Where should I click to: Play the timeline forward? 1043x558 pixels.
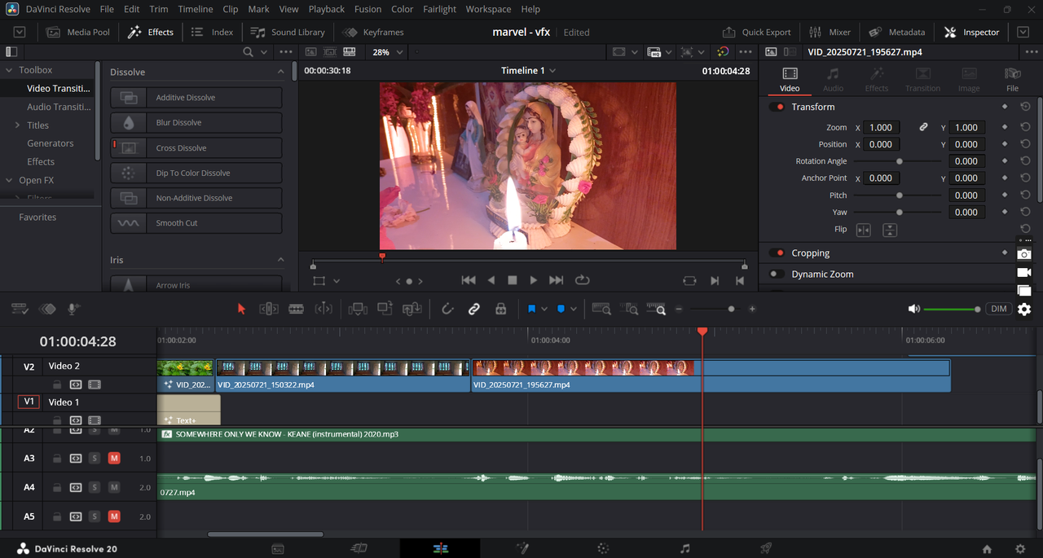click(534, 280)
